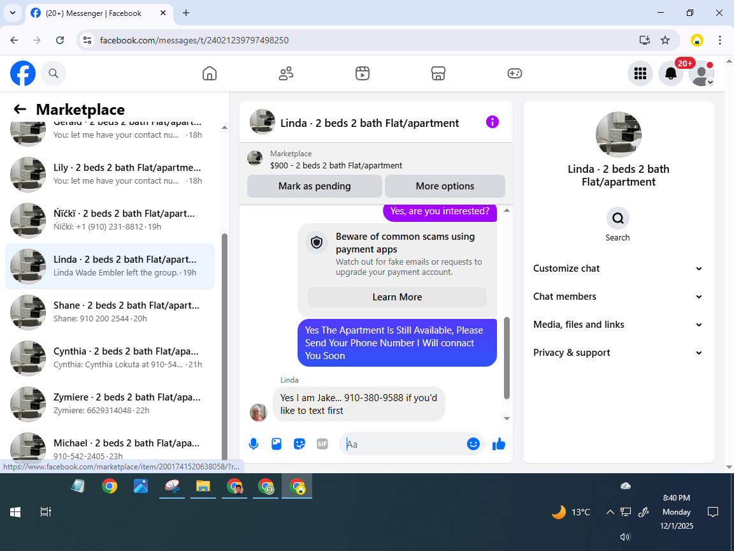734x551 pixels.
Task: Open the Video/Reels icon
Action: [x=363, y=73]
